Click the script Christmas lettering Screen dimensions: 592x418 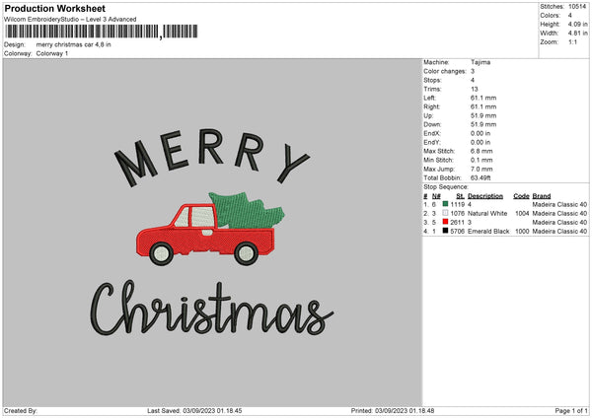[x=211, y=309]
